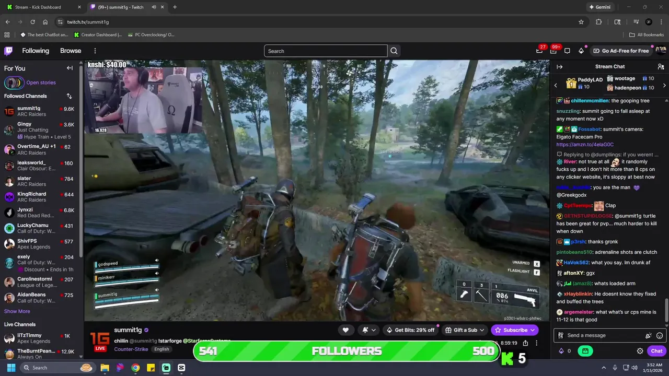Bookmark page with star icon in address bar
Viewport: 669px width, 376px height.
[581, 22]
